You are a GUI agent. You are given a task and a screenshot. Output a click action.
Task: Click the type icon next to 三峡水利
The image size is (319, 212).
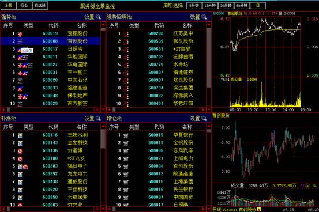(20, 135)
